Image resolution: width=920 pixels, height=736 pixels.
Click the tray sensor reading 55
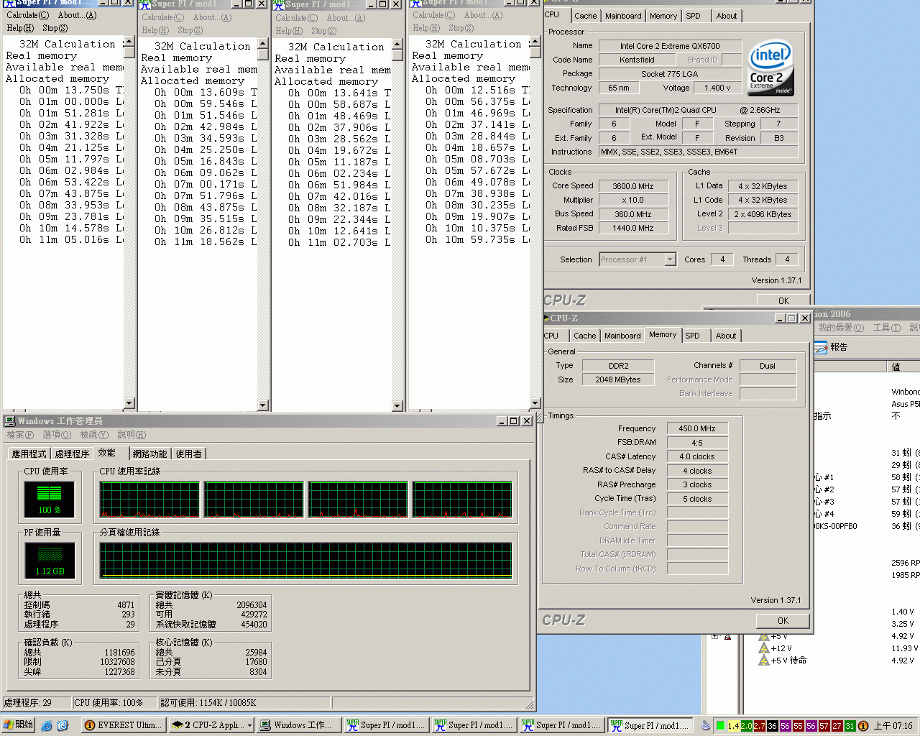[798, 726]
